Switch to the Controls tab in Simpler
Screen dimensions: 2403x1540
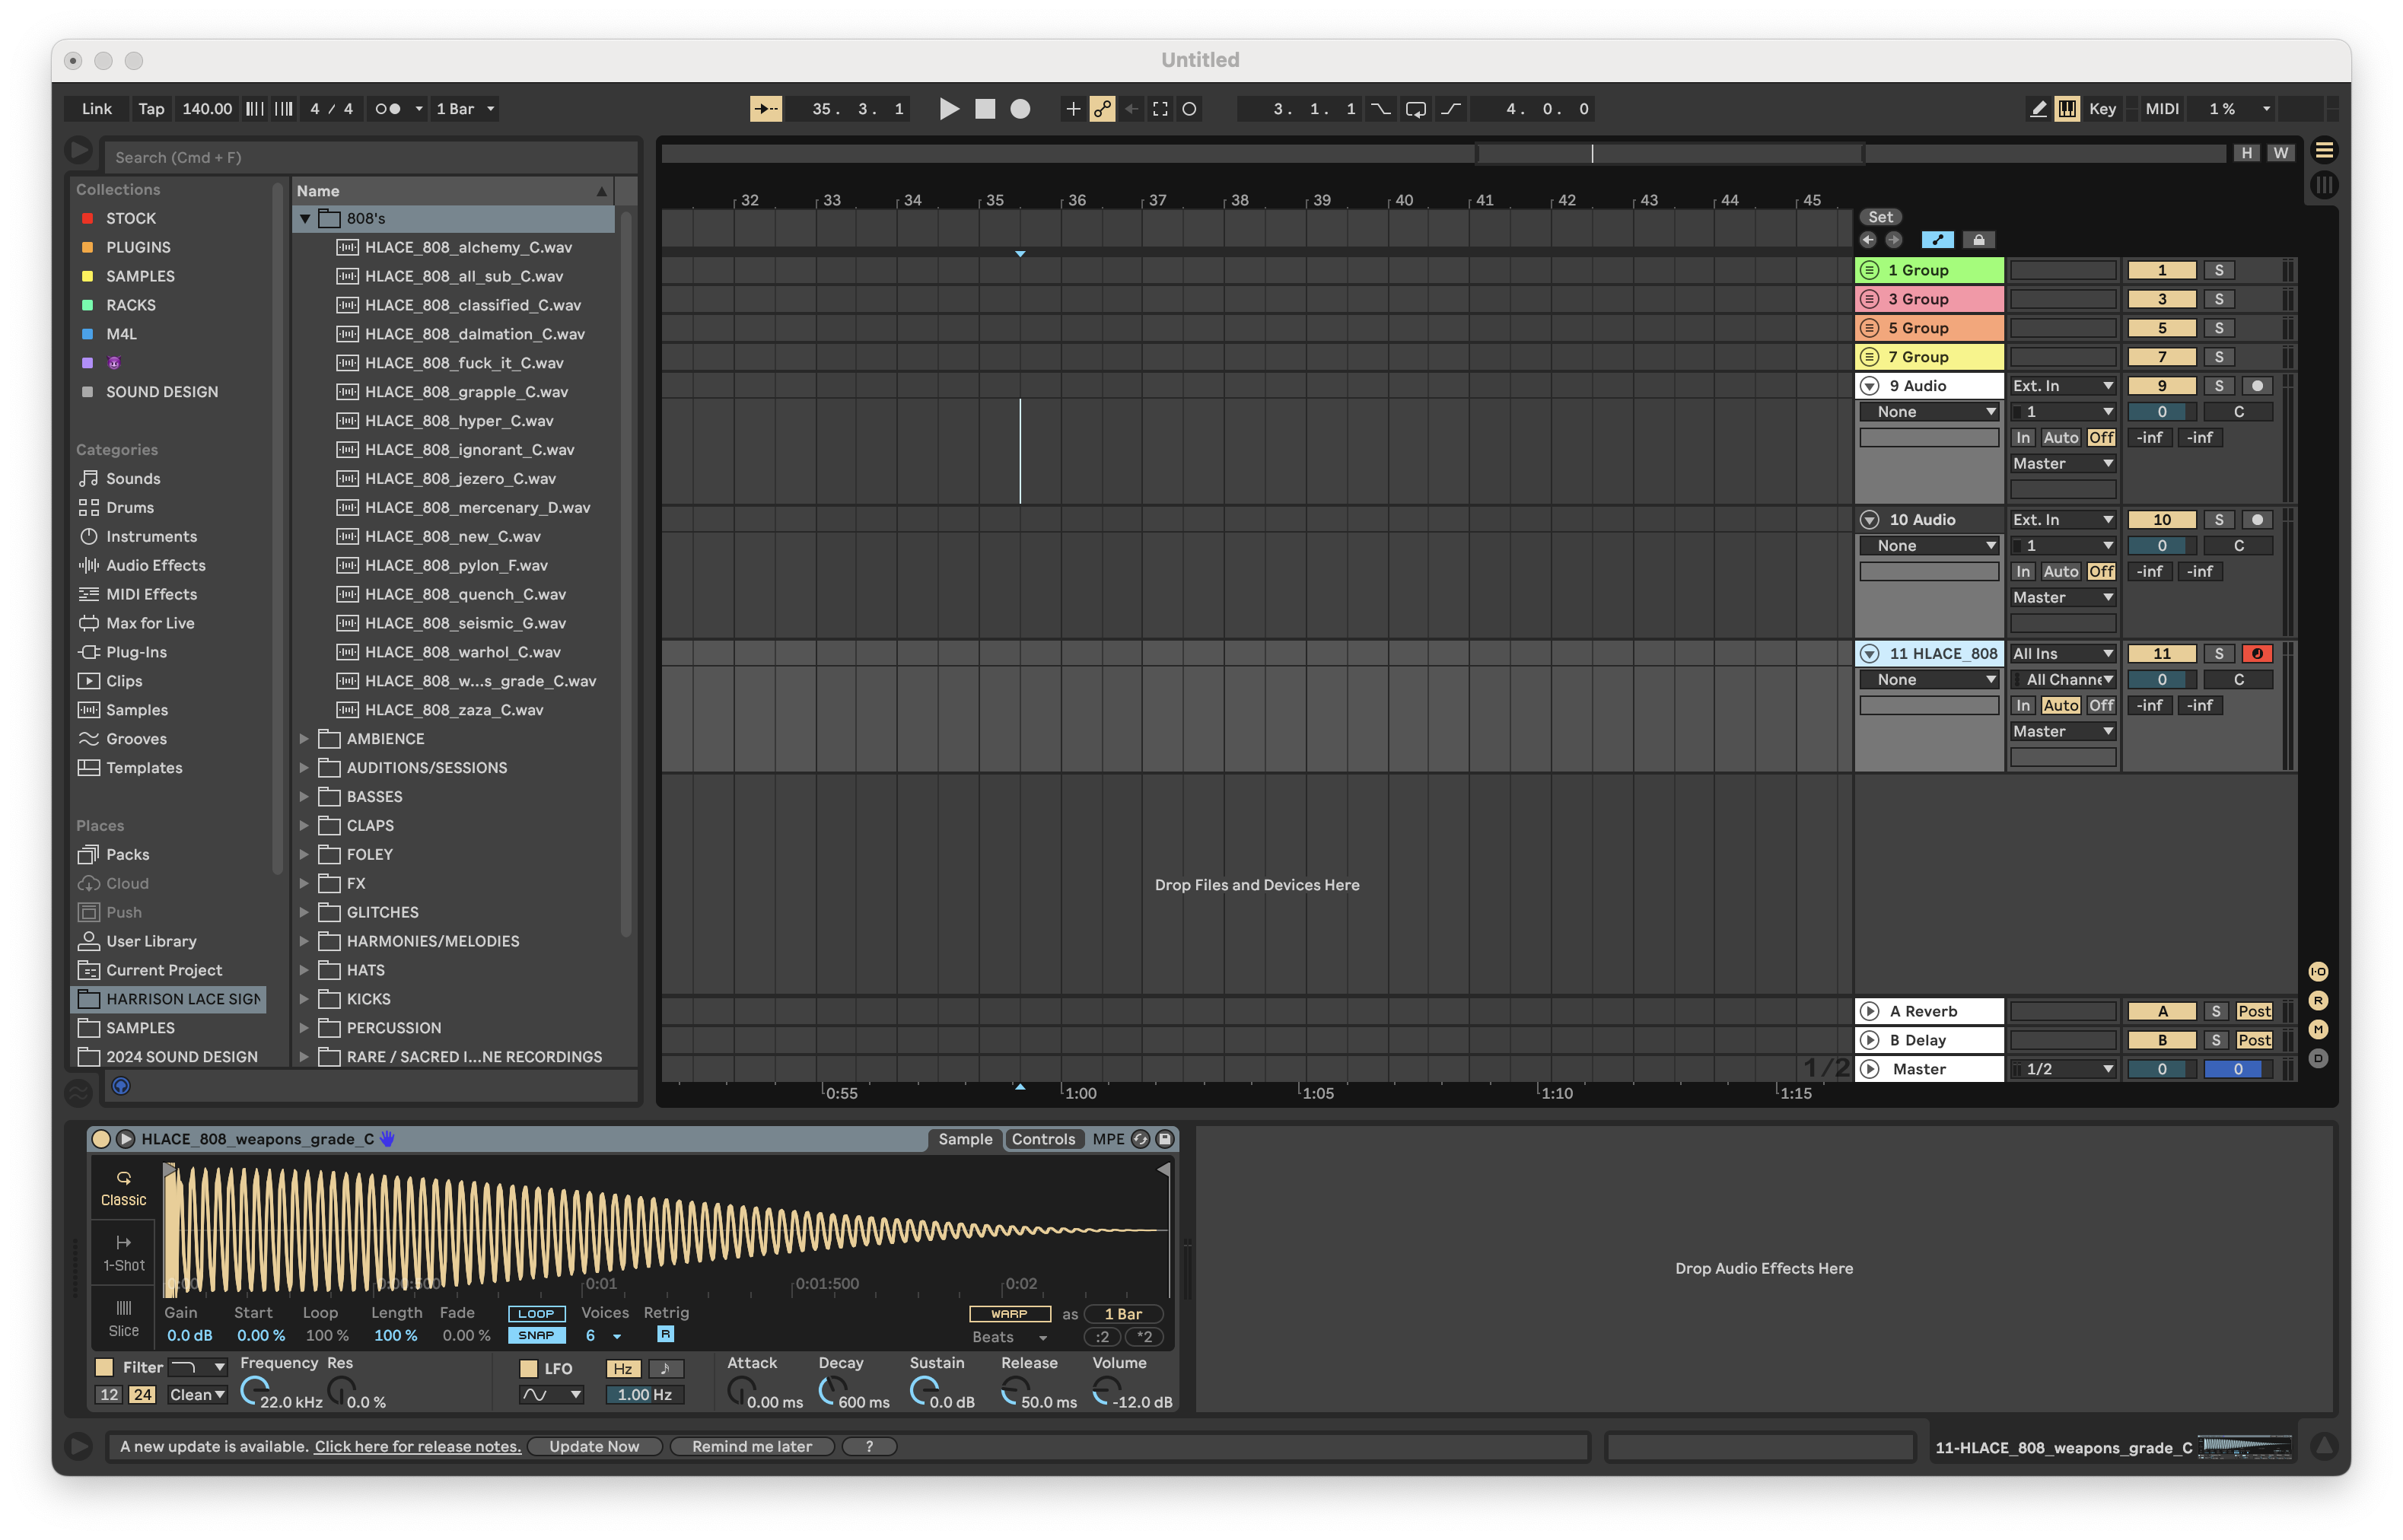1043,1138
